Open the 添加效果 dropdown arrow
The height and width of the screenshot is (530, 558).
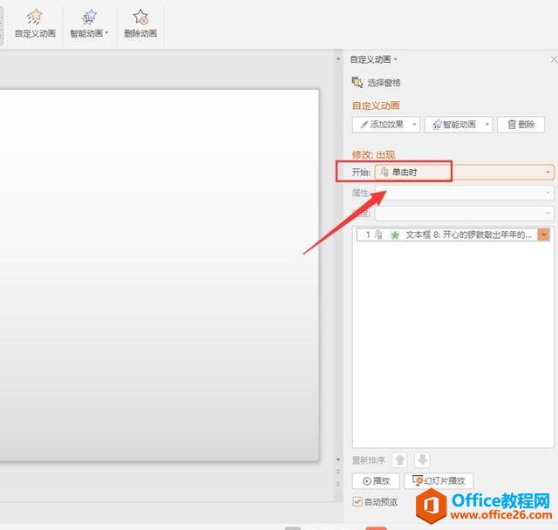click(415, 125)
